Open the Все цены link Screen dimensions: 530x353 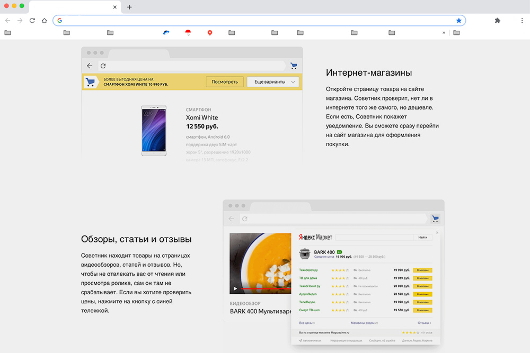(x=307, y=323)
